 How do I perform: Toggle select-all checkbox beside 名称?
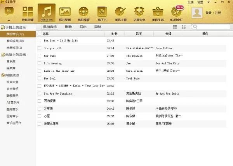coord(39,34)
